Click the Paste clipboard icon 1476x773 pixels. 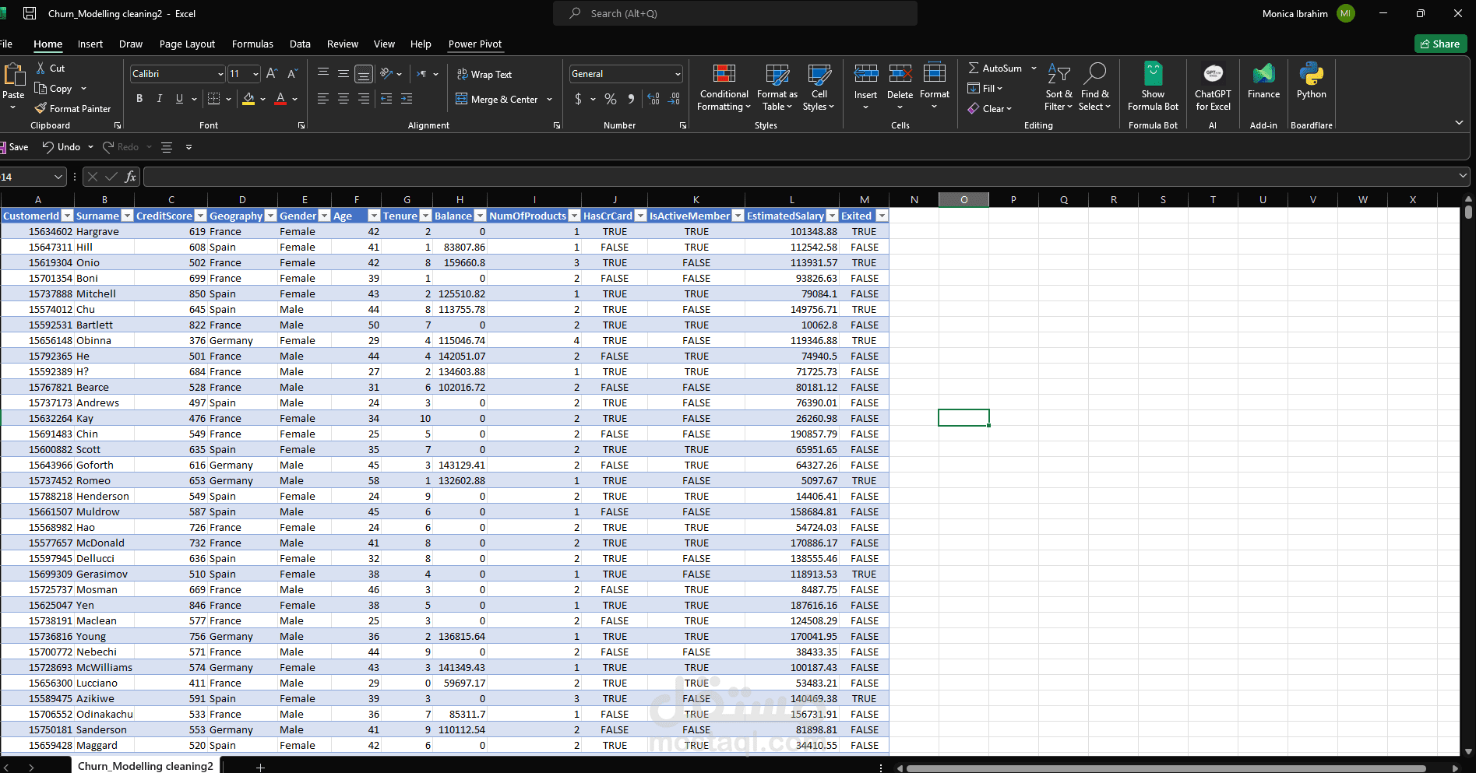14,75
